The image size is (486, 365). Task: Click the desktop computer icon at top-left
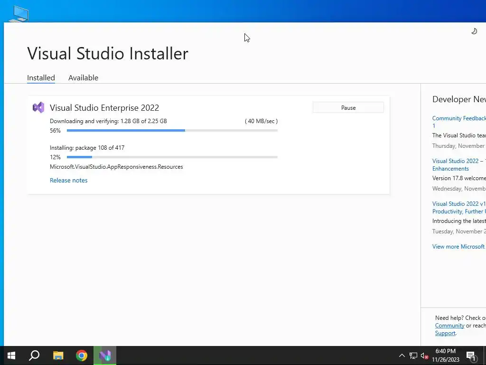19,14
